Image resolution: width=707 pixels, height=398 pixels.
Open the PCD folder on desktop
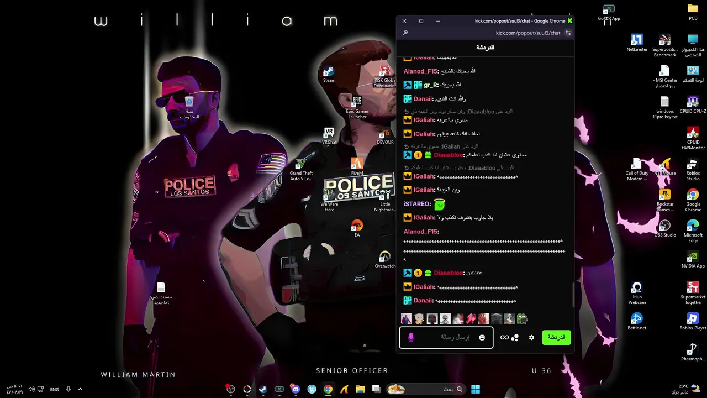693,12
